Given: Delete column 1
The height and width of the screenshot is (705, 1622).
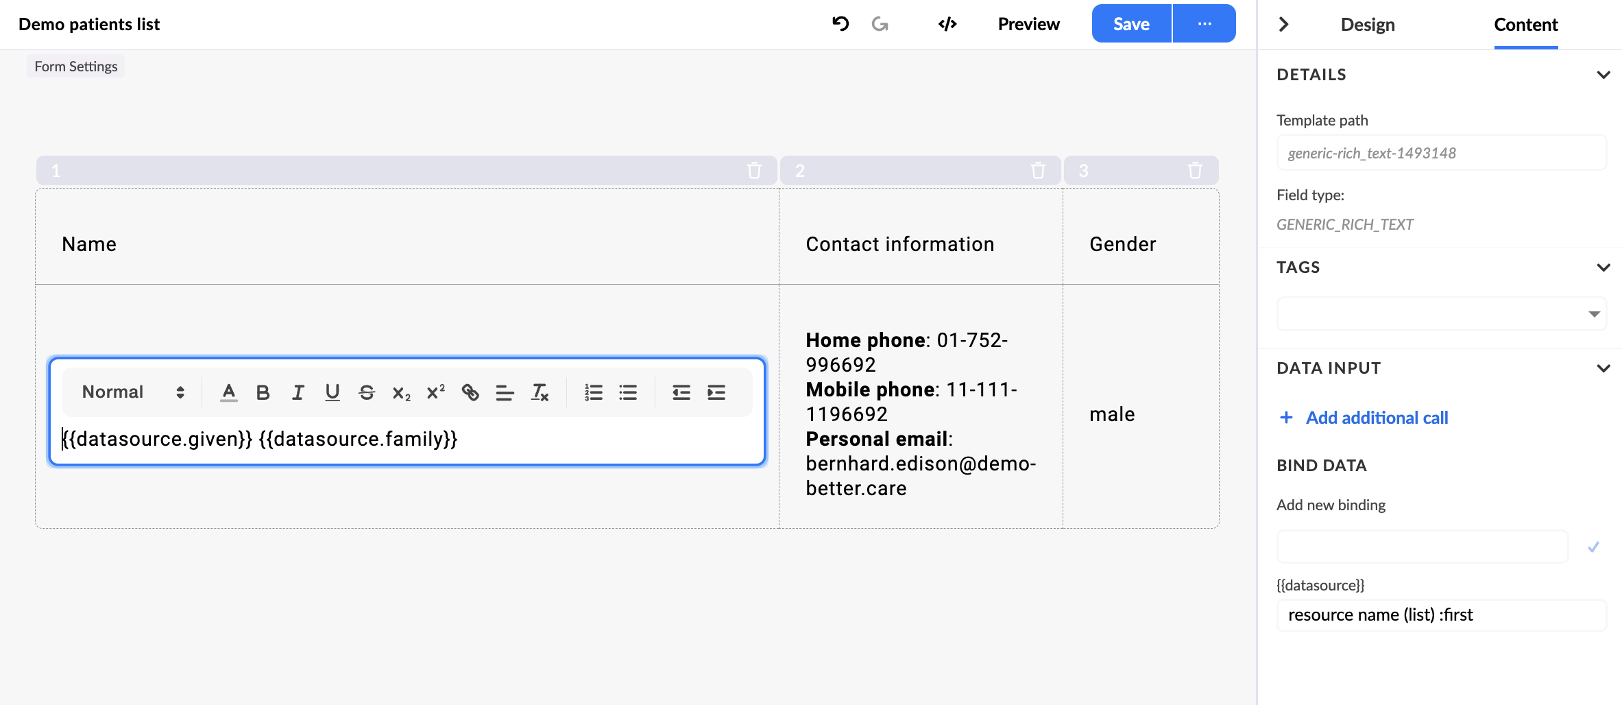Looking at the screenshot, I should [754, 170].
